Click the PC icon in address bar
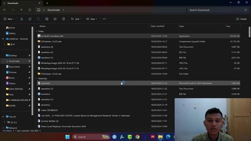251x141 pixels. (x=38, y=10)
